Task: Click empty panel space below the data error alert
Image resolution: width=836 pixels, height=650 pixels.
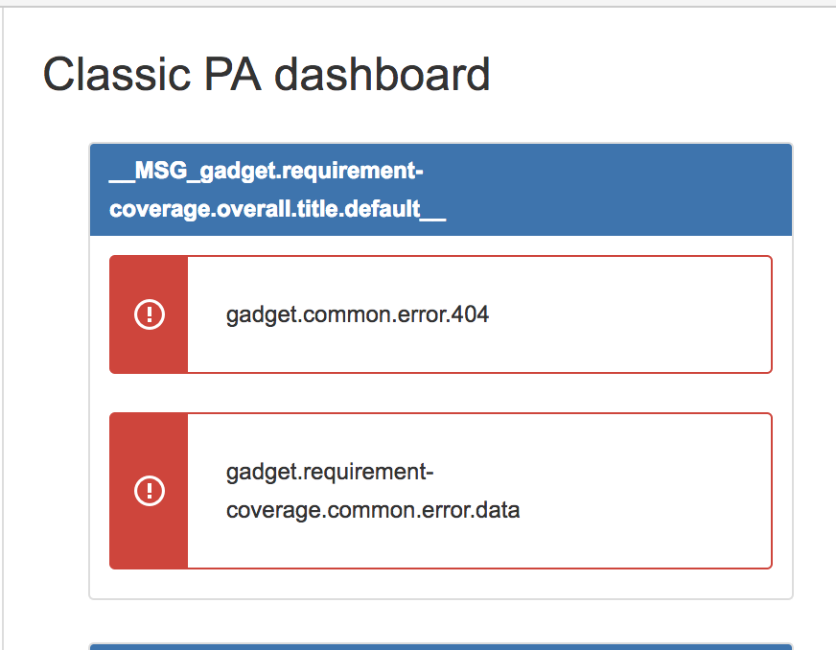Action: (x=441, y=584)
